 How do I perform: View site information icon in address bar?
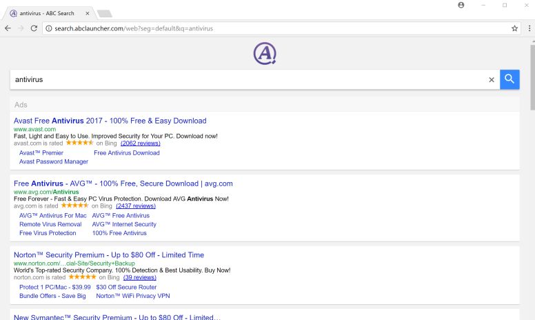point(49,28)
